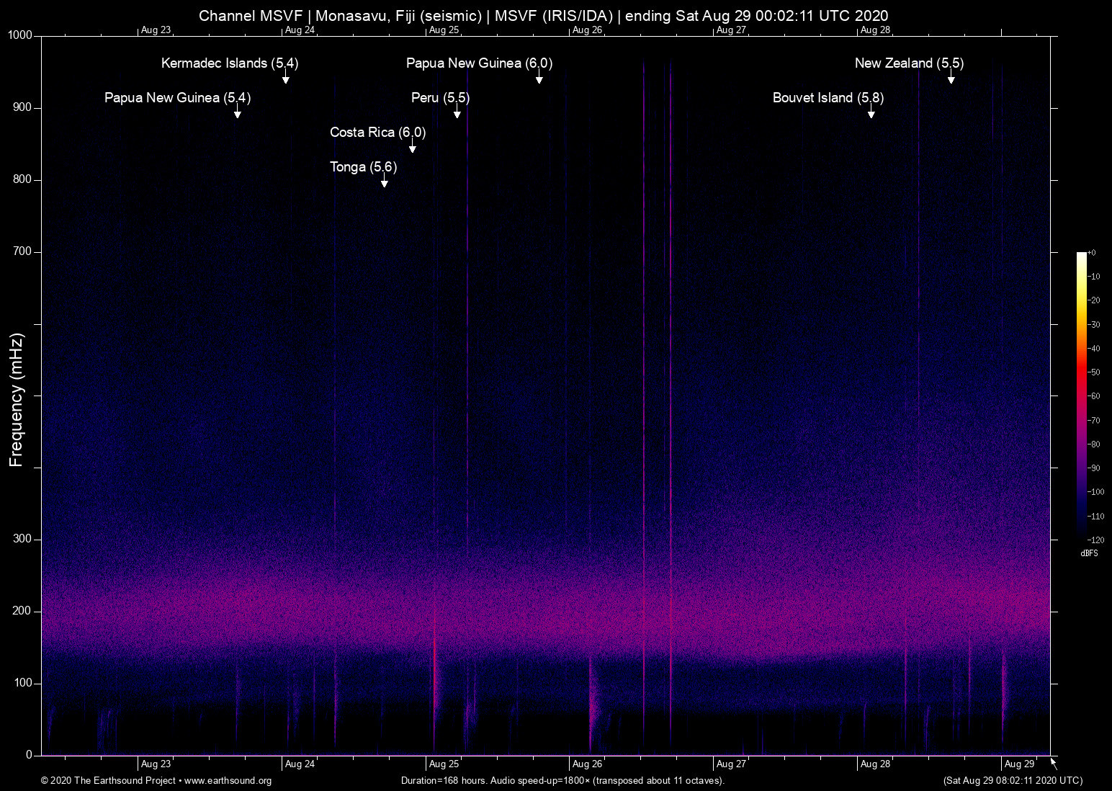This screenshot has height=791, width=1112.
Task: Click the Peru (5.5) earthquake marker
Action: [x=439, y=98]
